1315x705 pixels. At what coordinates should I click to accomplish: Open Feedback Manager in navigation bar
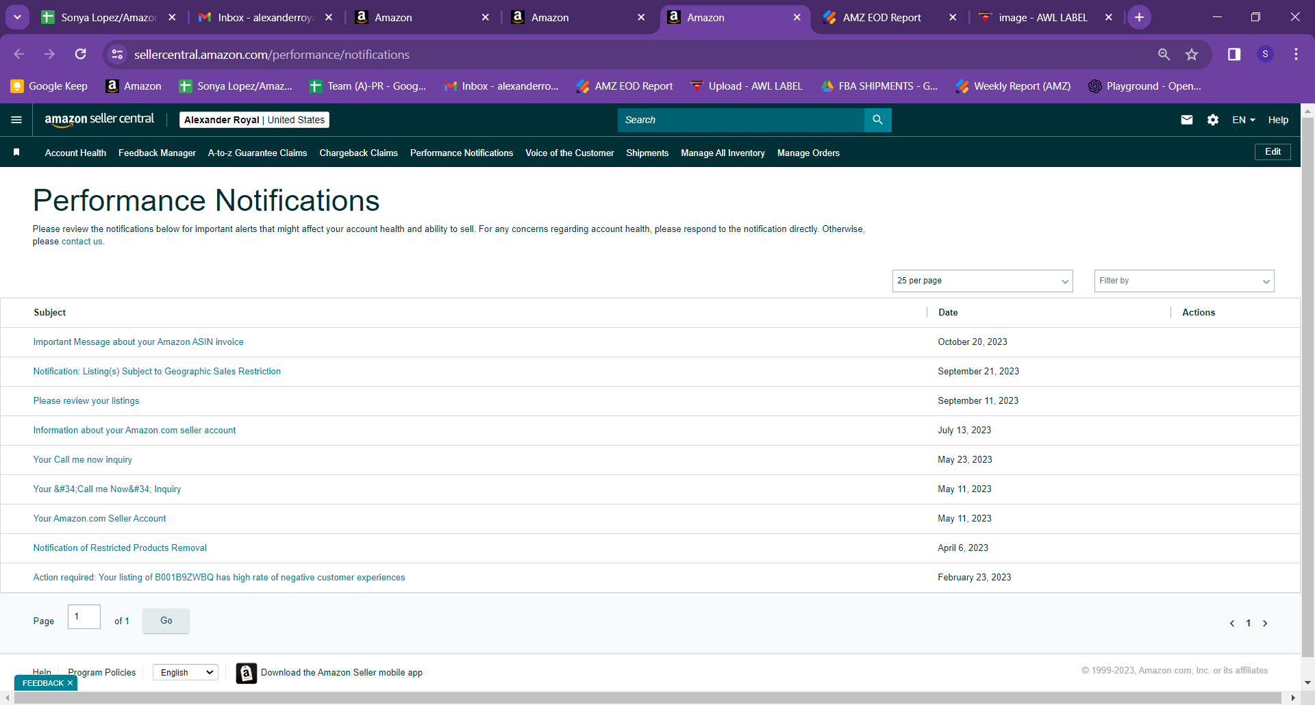tap(157, 153)
